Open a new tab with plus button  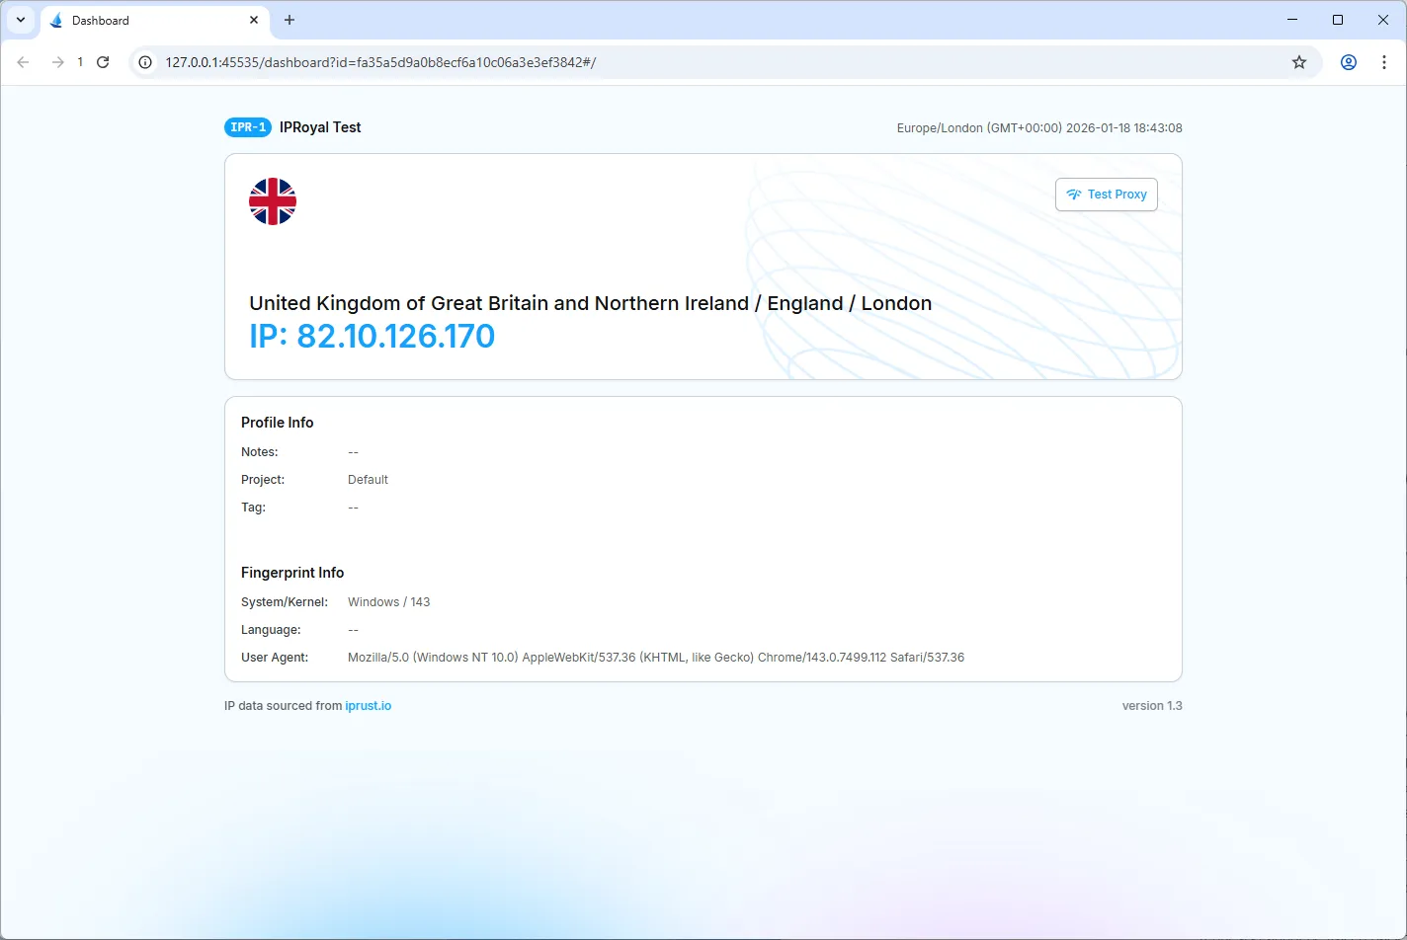[x=290, y=20]
